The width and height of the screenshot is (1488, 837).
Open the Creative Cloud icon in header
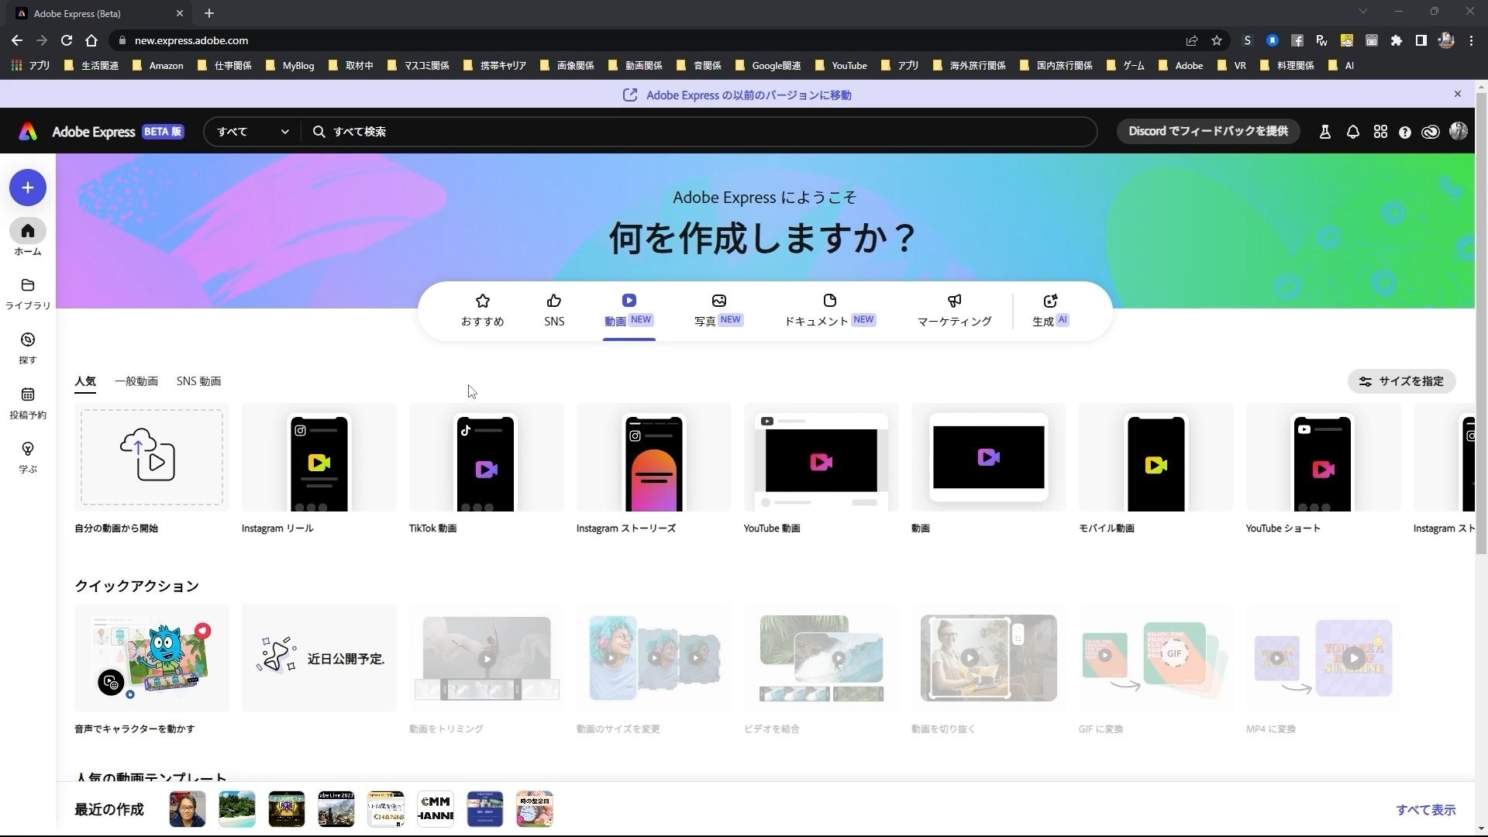1431,131
